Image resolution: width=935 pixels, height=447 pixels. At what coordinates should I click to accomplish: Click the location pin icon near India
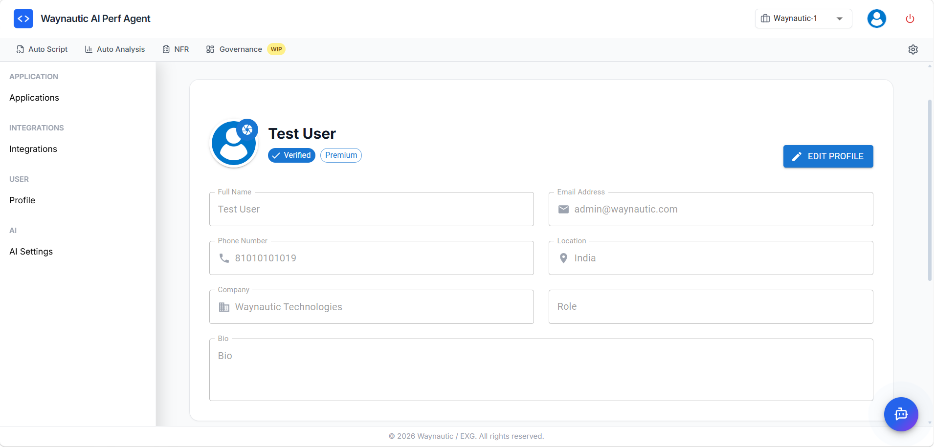[x=564, y=258]
